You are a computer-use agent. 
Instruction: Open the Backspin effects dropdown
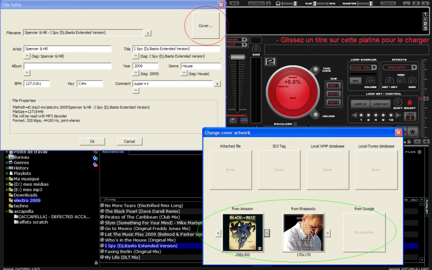coord(415,67)
